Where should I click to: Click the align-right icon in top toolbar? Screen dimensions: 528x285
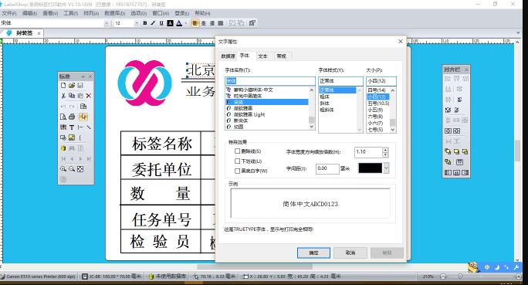pyautogui.click(x=212, y=23)
